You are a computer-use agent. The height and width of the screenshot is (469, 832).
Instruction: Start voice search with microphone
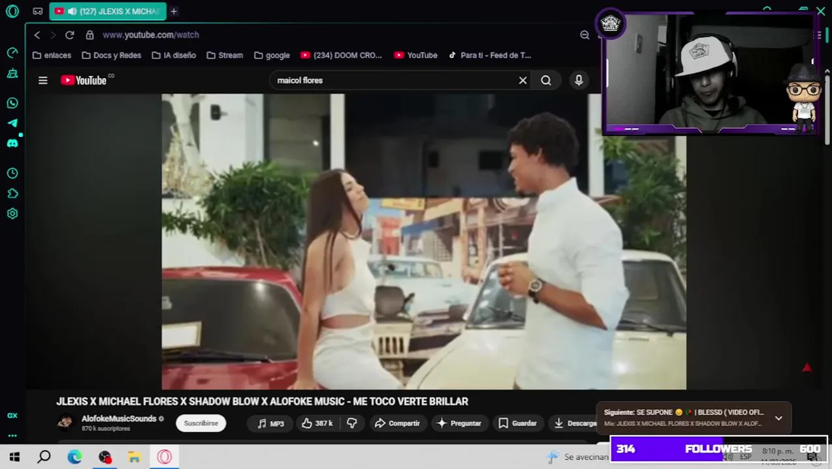[x=579, y=80]
